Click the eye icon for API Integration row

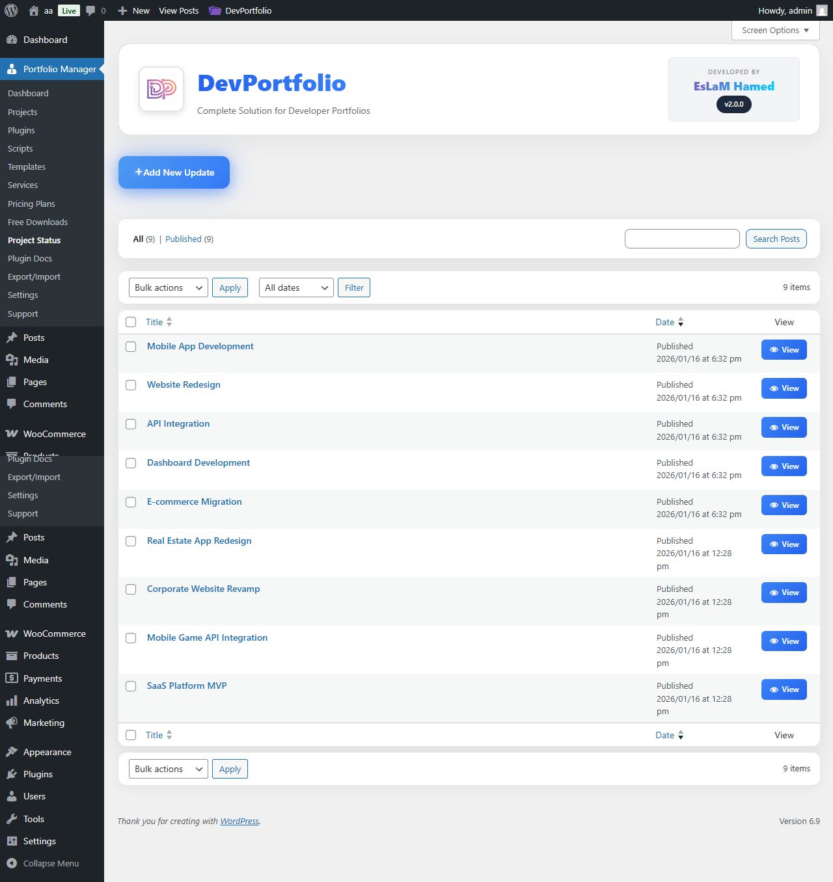[x=774, y=427]
